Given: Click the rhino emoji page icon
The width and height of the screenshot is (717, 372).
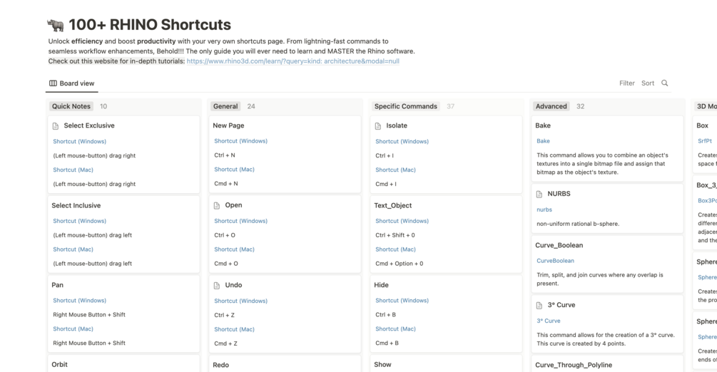Looking at the screenshot, I should (x=55, y=25).
